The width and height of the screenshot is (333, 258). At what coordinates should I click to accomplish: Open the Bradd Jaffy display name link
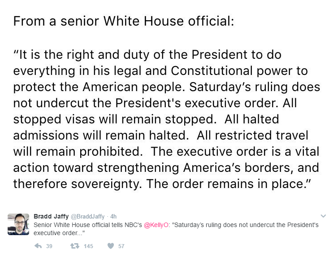coord(51,217)
